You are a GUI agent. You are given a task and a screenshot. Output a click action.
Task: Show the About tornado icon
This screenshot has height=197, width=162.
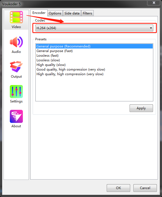pyautogui.click(x=16, y=116)
